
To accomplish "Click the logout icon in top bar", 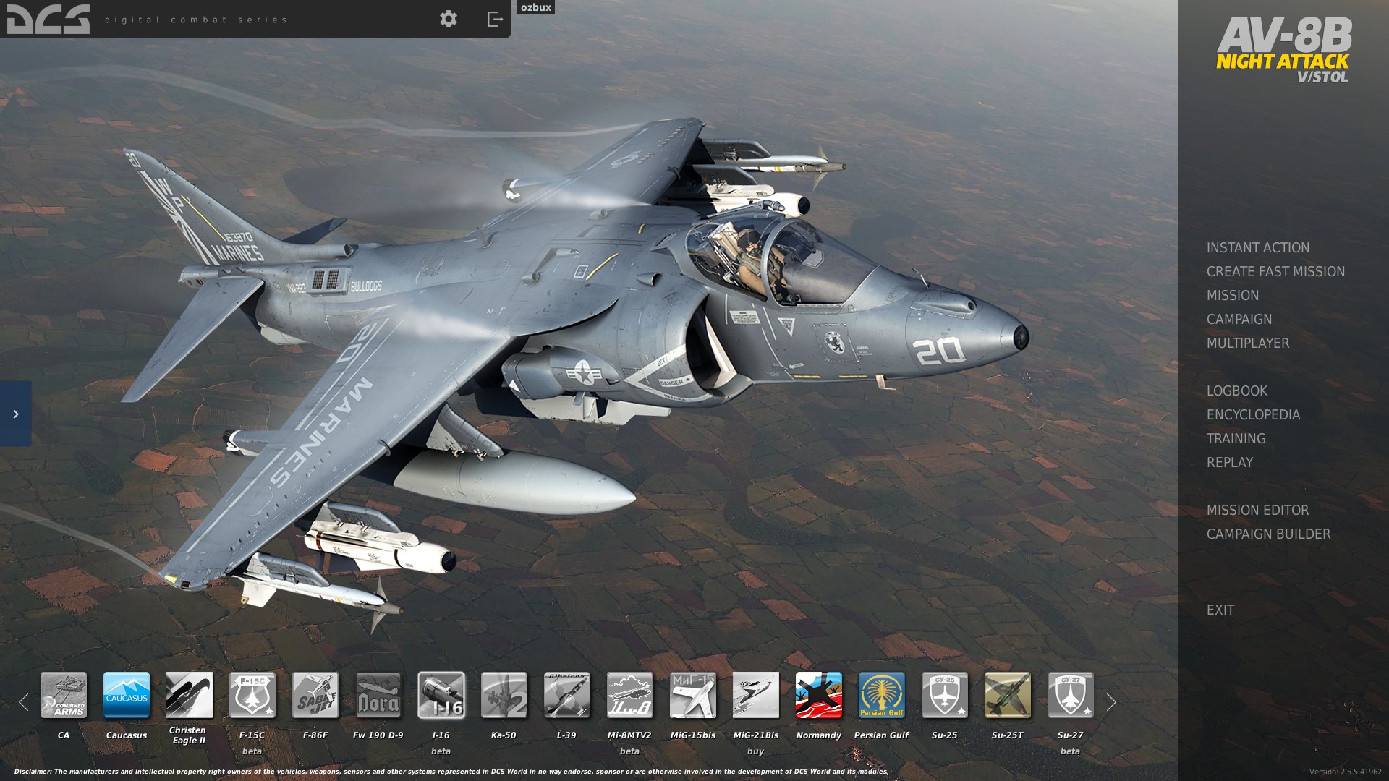I will [x=495, y=19].
